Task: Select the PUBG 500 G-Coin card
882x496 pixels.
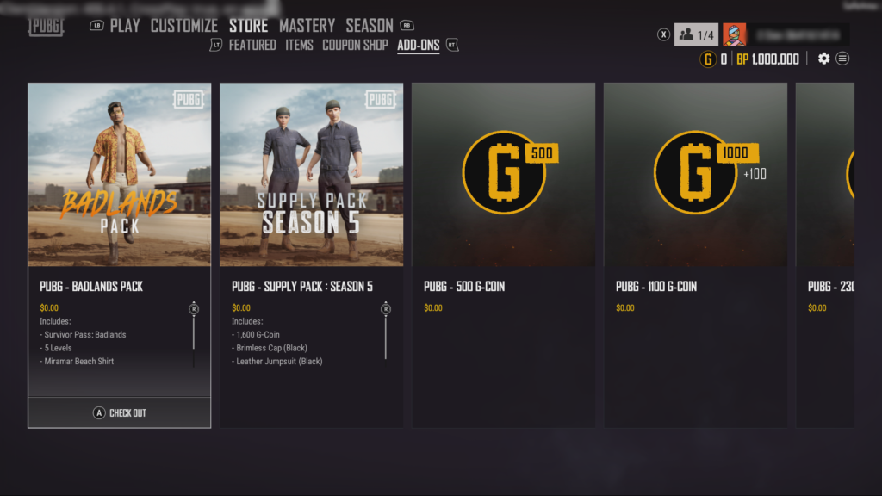Action: 503,255
